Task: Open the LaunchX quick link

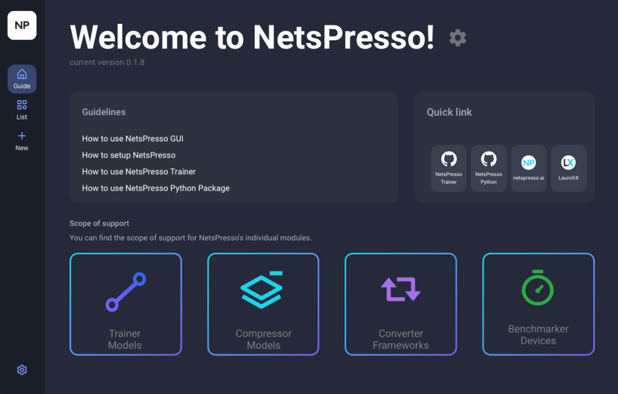Action: 568,168
